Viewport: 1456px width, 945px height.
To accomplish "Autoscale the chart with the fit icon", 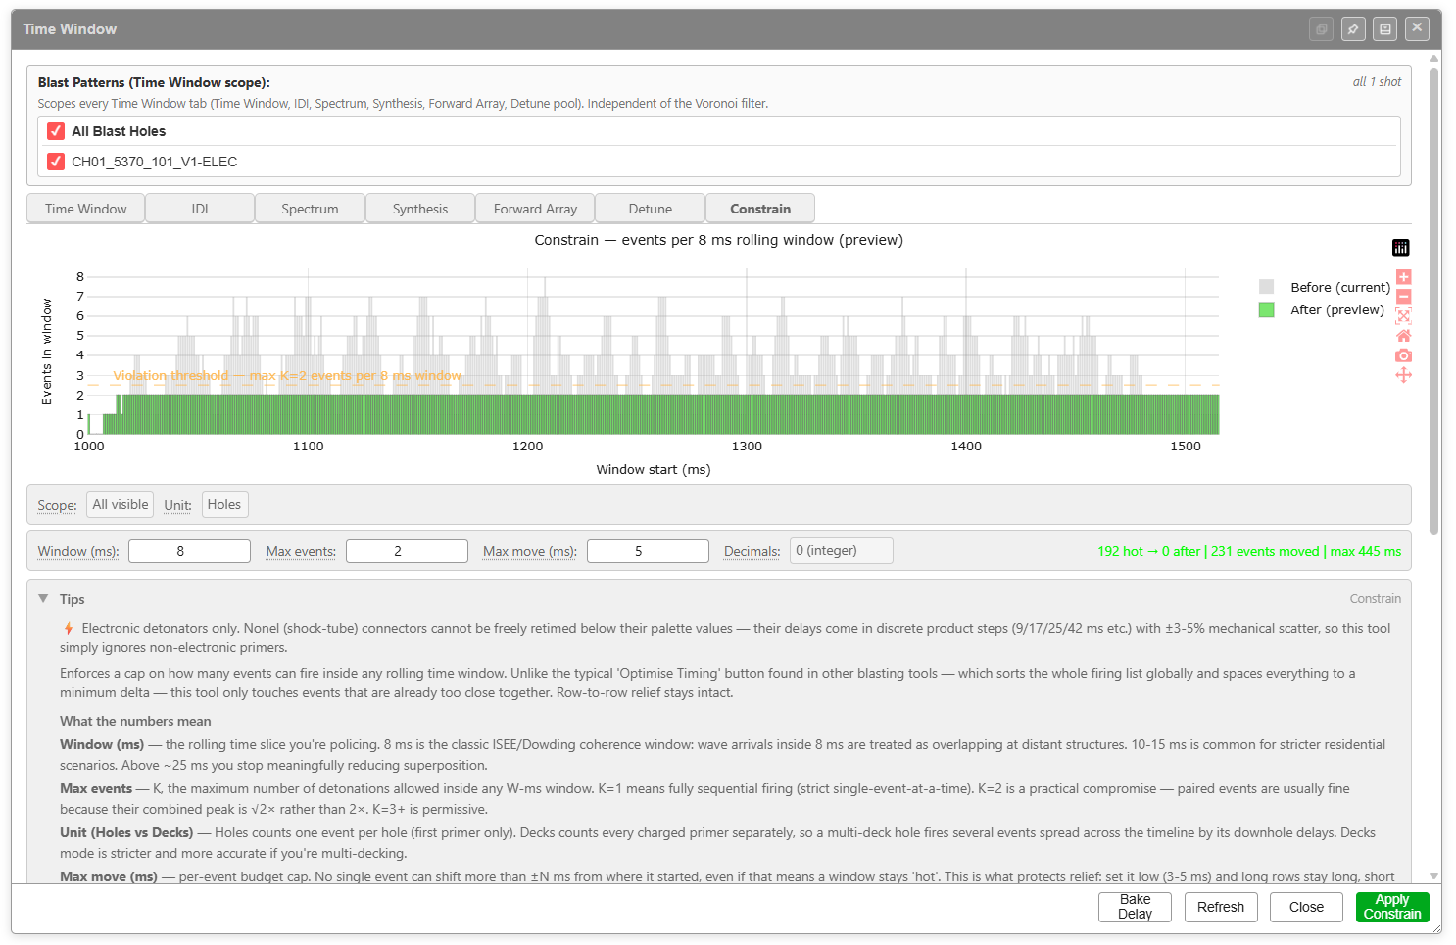I will [1403, 316].
